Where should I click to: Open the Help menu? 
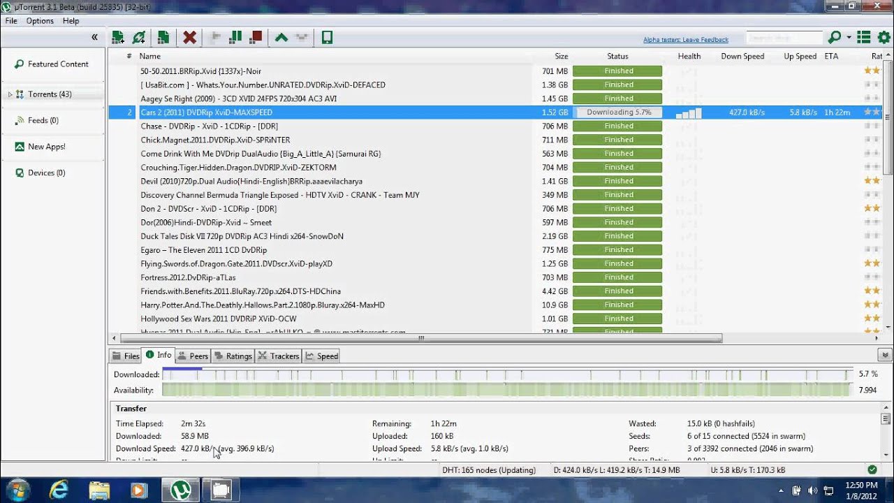pyautogui.click(x=71, y=21)
